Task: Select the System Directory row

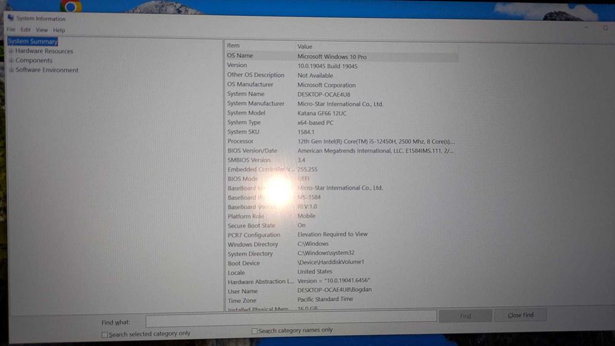Action: coord(341,253)
